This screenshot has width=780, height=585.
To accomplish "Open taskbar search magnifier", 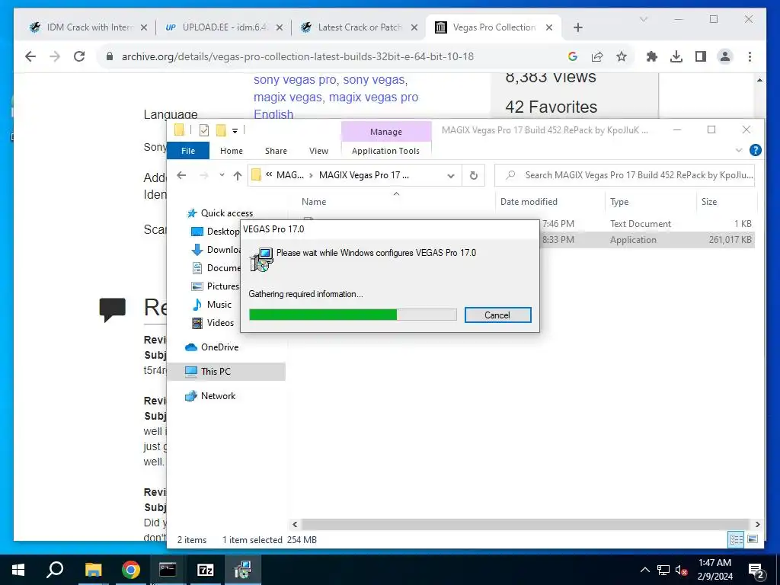I will (55, 570).
